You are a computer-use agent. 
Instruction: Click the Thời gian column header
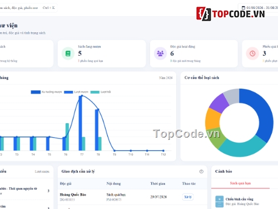(158, 183)
